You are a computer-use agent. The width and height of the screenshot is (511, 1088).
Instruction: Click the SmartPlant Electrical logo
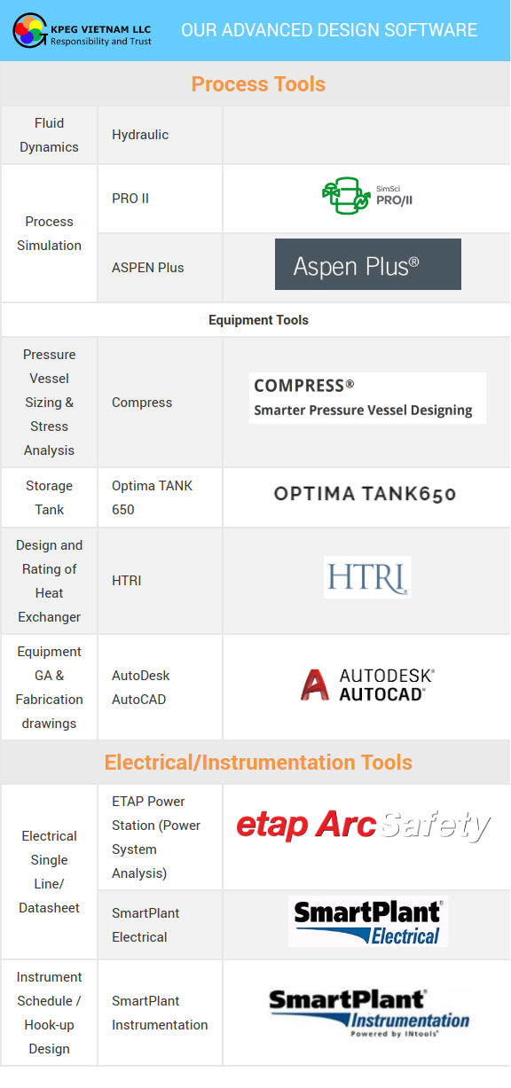pyautogui.click(x=368, y=921)
